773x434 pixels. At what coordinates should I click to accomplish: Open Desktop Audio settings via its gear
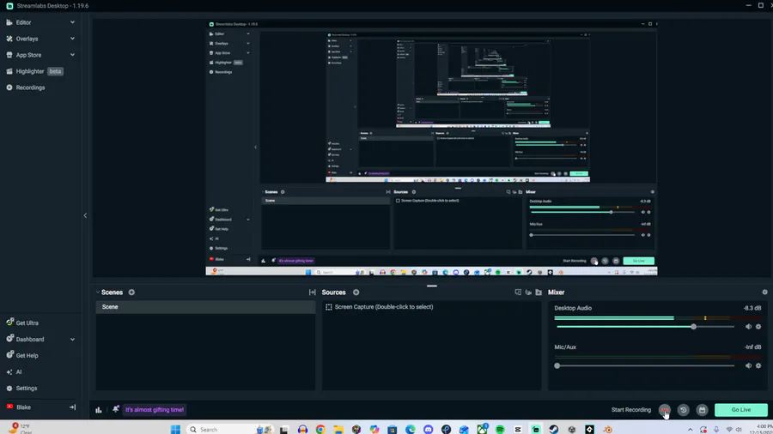click(x=758, y=327)
